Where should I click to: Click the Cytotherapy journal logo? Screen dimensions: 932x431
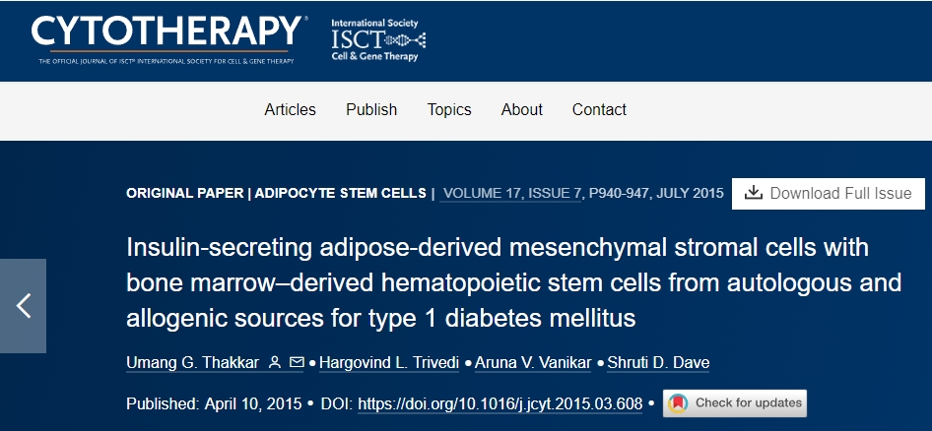click(167, 35)
